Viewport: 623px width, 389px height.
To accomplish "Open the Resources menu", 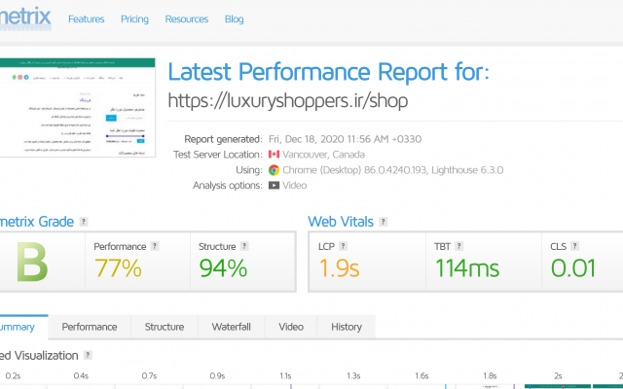I will coord(186,19).
